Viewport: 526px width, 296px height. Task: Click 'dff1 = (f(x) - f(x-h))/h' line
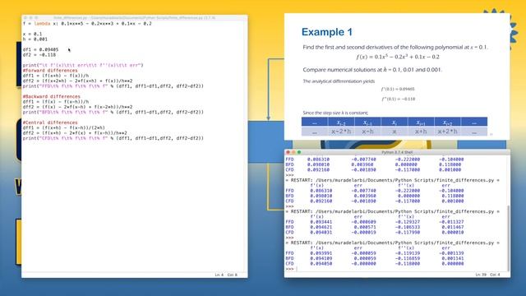click(56, 102)
